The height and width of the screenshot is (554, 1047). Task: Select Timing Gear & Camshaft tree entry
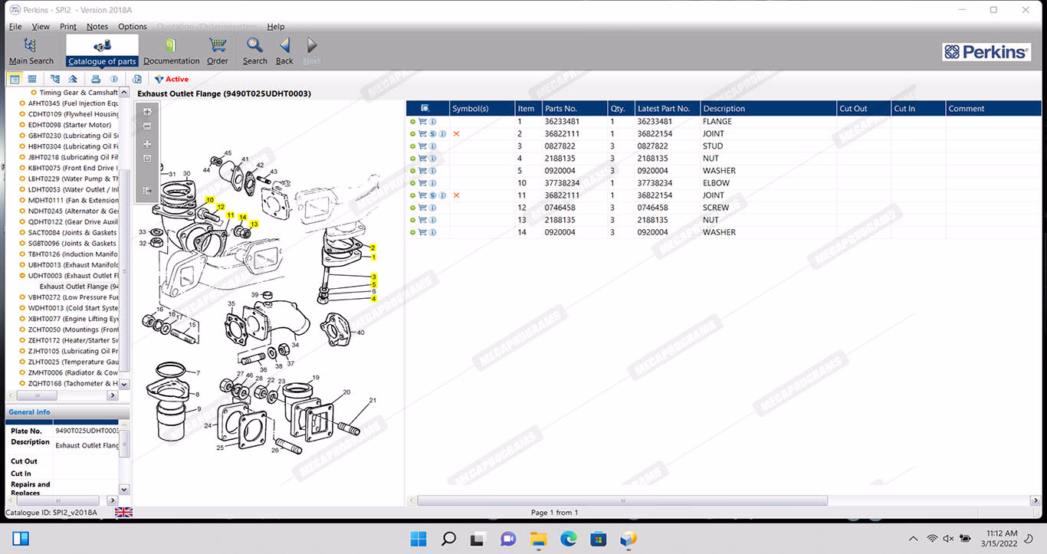[x=78, y=93]
